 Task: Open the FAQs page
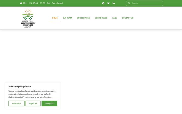(115, 18)
